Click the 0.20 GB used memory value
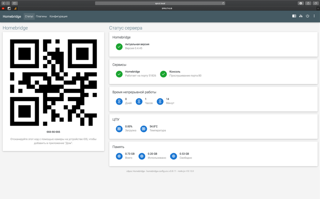The height and width of the screenshot is (199, 320). (x=152, y=154)
